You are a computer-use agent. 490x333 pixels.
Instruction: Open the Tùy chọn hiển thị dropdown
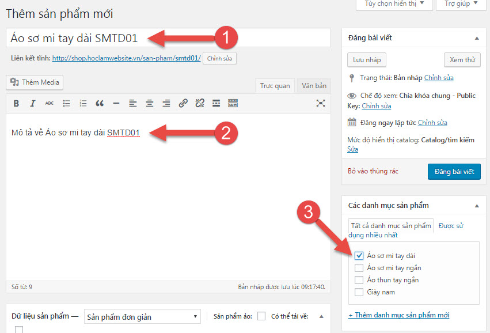394,4
